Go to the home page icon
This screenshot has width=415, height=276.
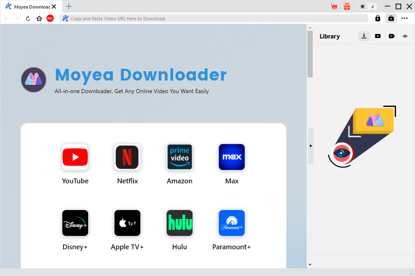click(39, 18)
